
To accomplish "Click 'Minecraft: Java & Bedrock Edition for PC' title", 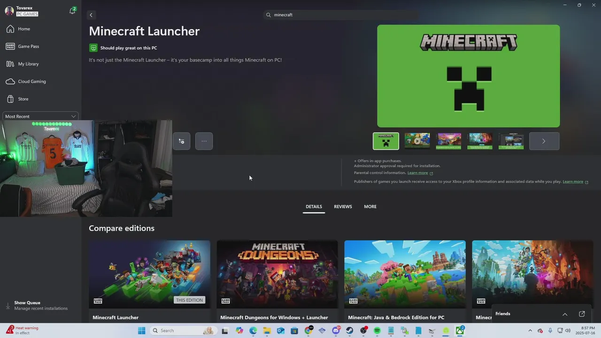I will click(x=396, y=318).
